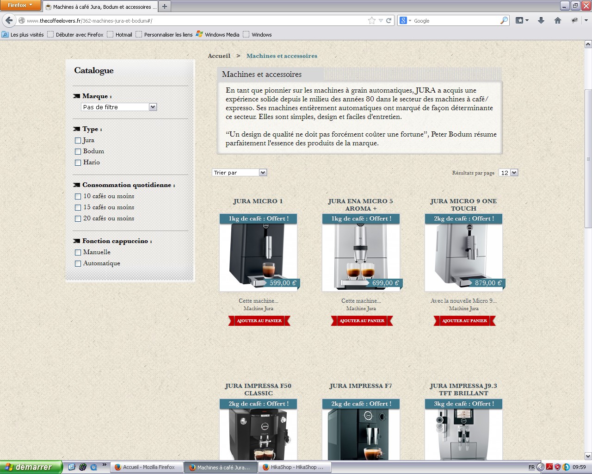The width and height of the screenshot is (592, 474).
Task: Expand the bookmarks button dropdown arrow
Action: tap(527, 20)
